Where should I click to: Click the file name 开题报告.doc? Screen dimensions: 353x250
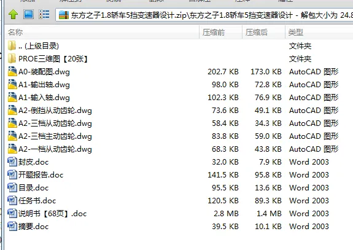(41, 175)
